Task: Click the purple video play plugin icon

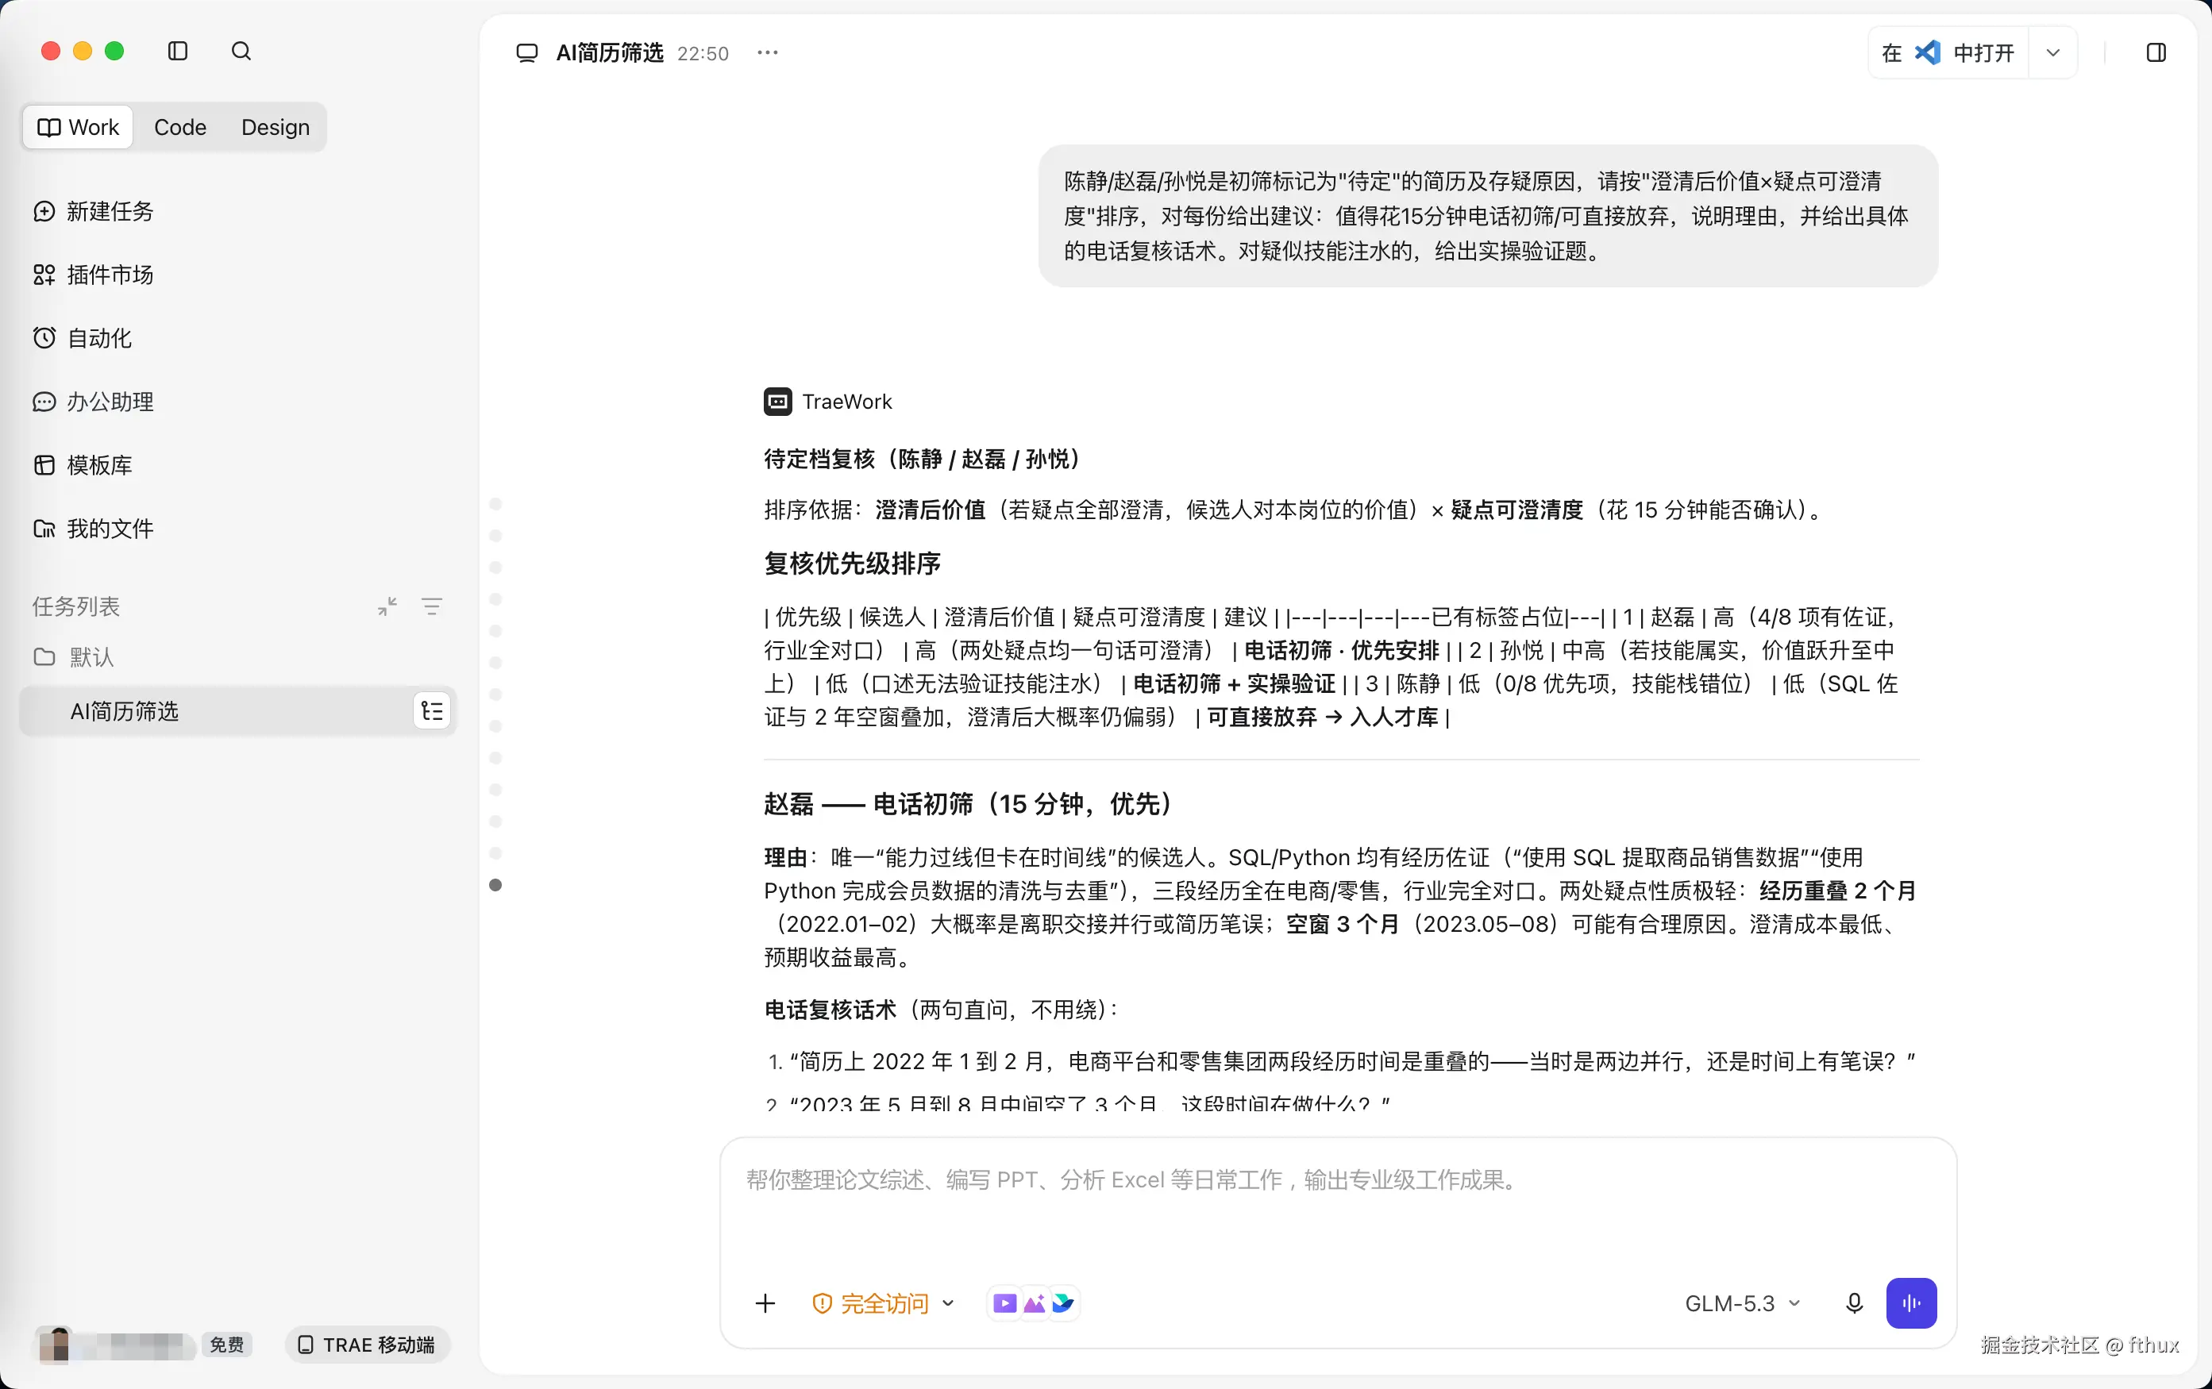Action: (x=1005, y=1302)
